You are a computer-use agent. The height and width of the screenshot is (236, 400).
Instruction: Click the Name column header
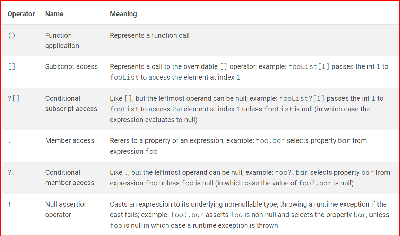click(x=54, y=14)
